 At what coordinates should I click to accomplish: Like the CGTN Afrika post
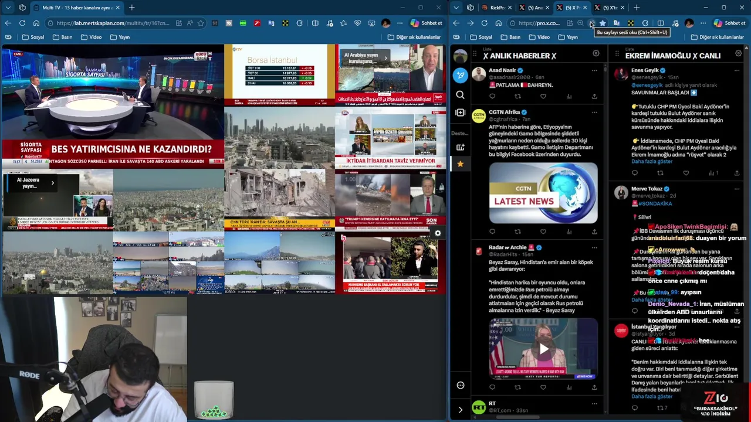543,232
